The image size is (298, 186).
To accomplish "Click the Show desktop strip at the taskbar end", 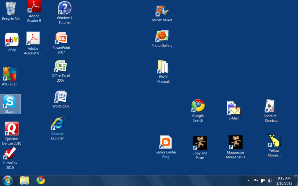I will [x=296, y=180].
